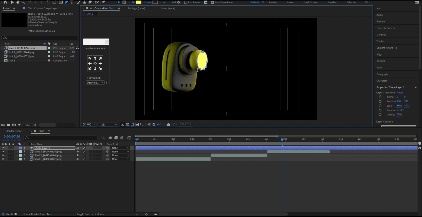Select the Rectangle shape tool
The image size is (422, 217).
(x=61, y=2)
